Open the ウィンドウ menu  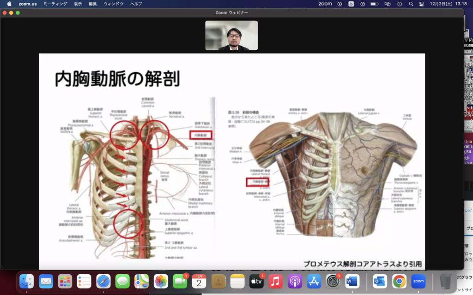pyautogui.click(x=113, y=4)
